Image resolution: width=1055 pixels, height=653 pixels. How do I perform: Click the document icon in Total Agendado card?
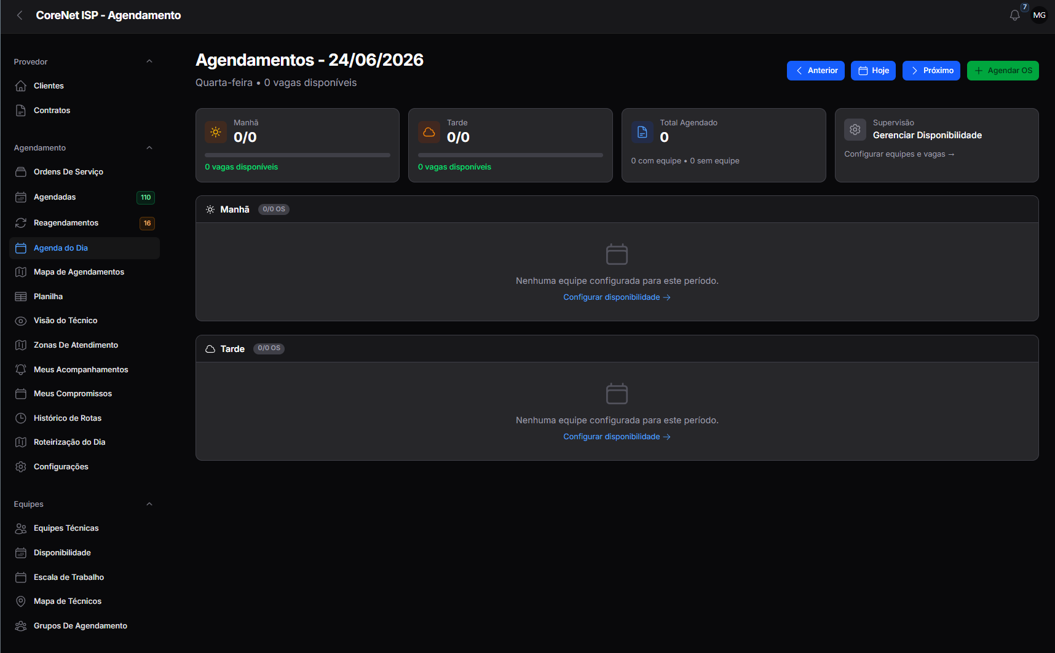point(642,132)
